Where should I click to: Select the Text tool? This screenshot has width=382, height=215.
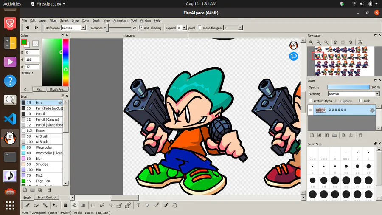(x=138, y=205)
